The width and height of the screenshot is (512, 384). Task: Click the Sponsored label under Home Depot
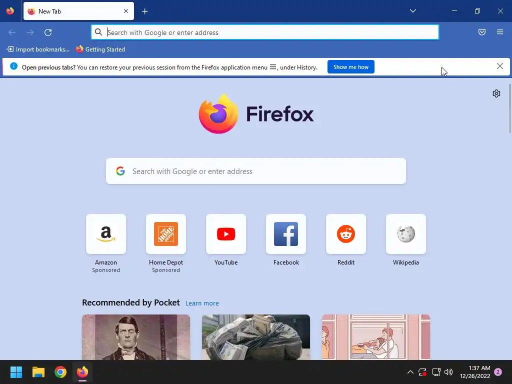(x=166, y=270)
